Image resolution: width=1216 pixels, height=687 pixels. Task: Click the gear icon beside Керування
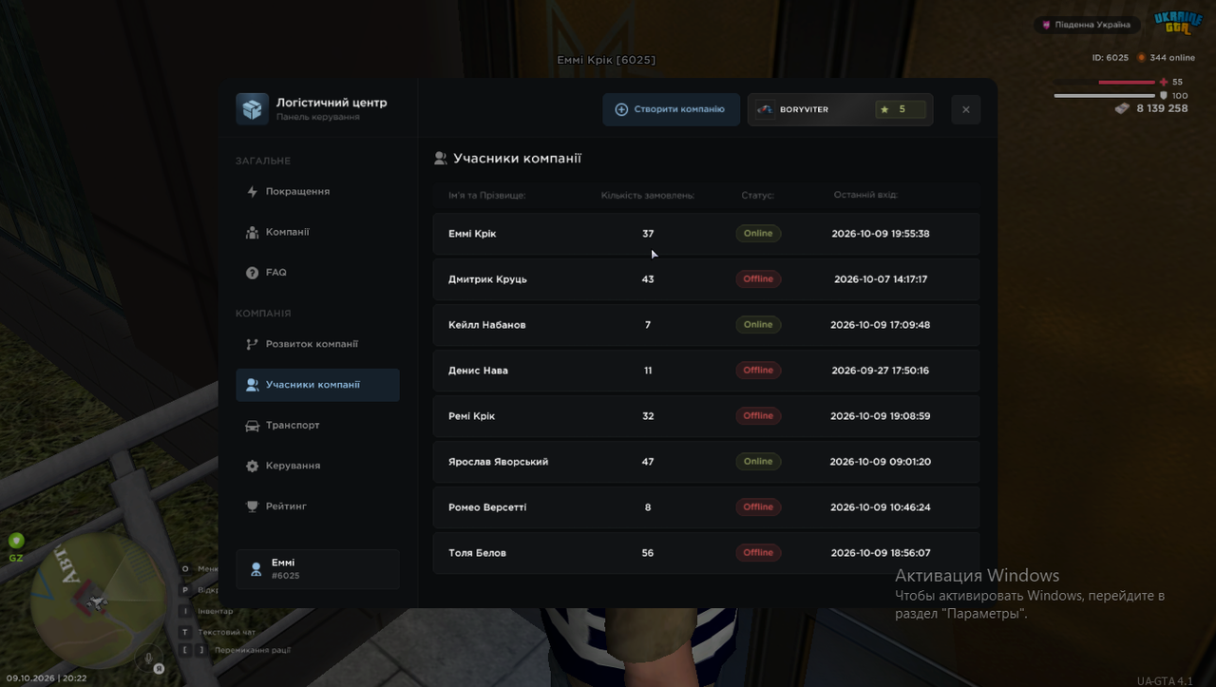[x=252, y=467]
